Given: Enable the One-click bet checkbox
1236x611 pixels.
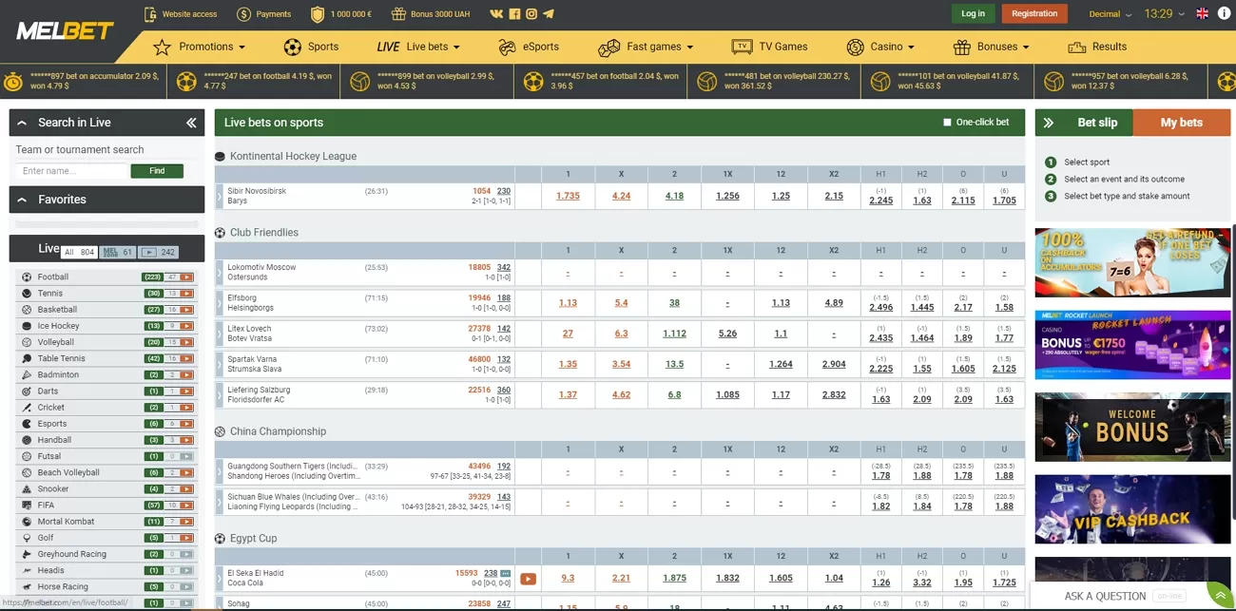Looking at the screenshot, I should pos(947,123).
